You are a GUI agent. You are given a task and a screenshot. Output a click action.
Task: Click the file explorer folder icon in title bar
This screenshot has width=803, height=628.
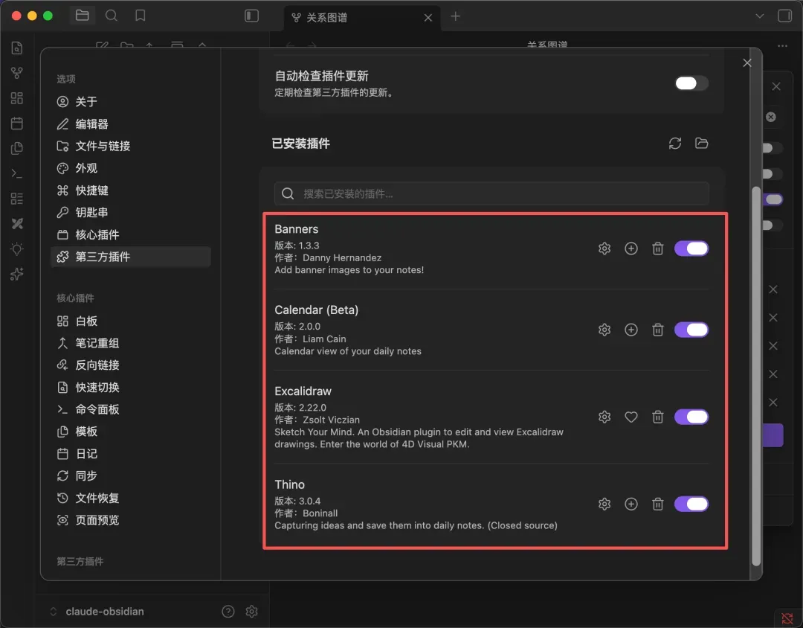pyautogui.click(x=82, y=16)
